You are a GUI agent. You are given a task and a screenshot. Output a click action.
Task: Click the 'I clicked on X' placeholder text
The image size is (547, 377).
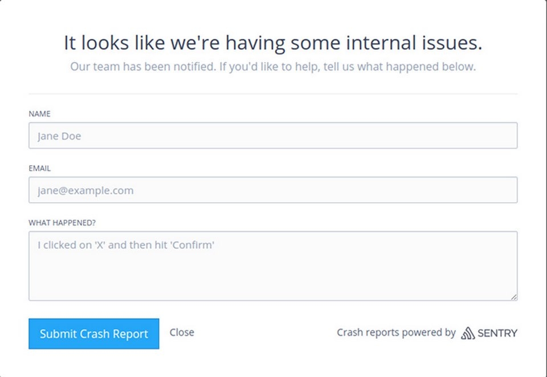pos(125,245)
